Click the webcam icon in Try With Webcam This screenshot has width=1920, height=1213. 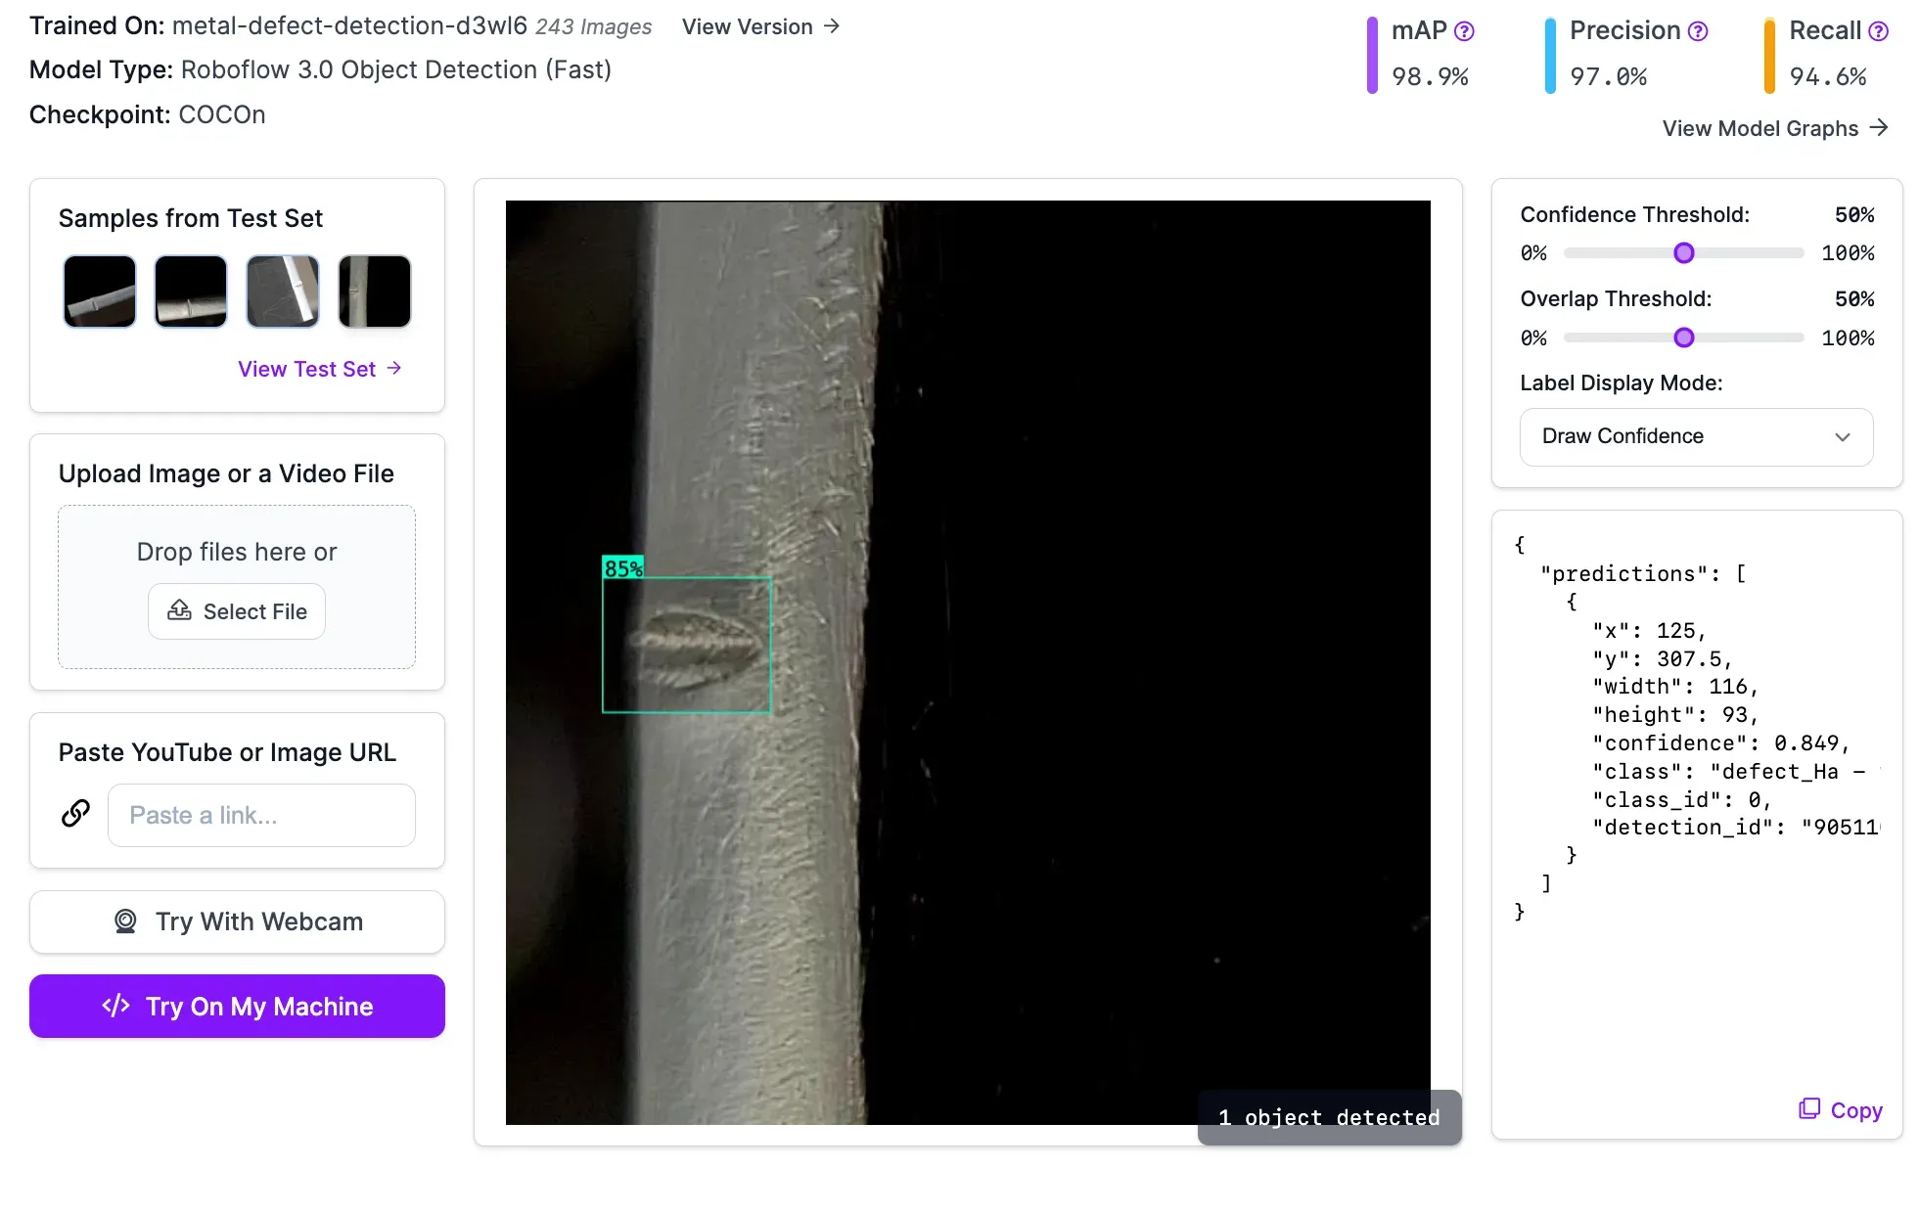pos(125,921)
